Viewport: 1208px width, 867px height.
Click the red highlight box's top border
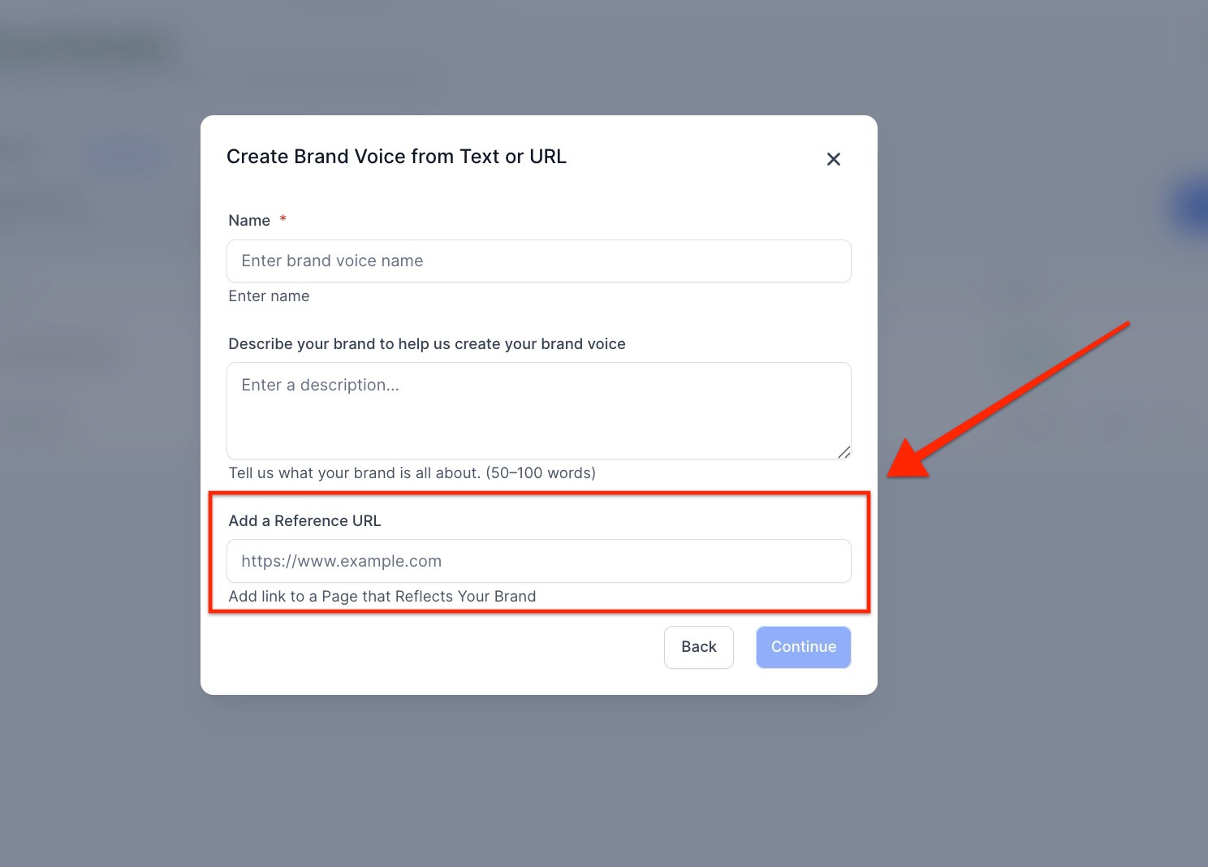[538, 493]
